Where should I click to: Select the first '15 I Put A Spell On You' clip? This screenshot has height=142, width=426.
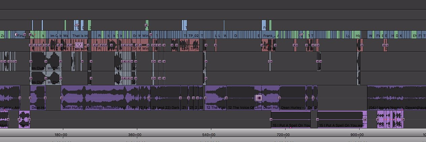[x=291, y=119]
